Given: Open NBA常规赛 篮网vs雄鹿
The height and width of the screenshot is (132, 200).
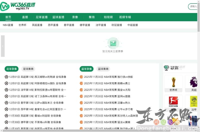Looking at the screenshot, I should [x=107, y=96].
